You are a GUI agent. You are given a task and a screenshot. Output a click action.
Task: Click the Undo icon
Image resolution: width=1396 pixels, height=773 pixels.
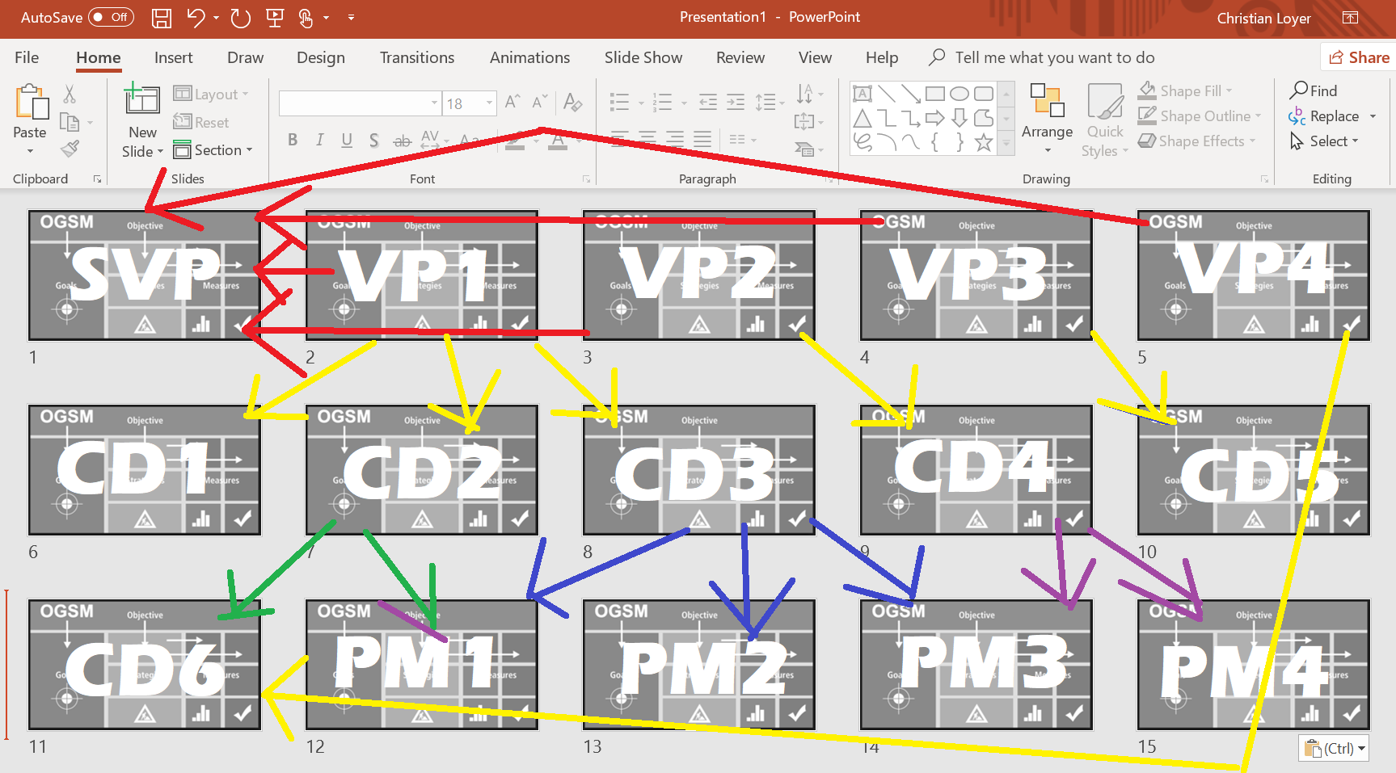196,17
